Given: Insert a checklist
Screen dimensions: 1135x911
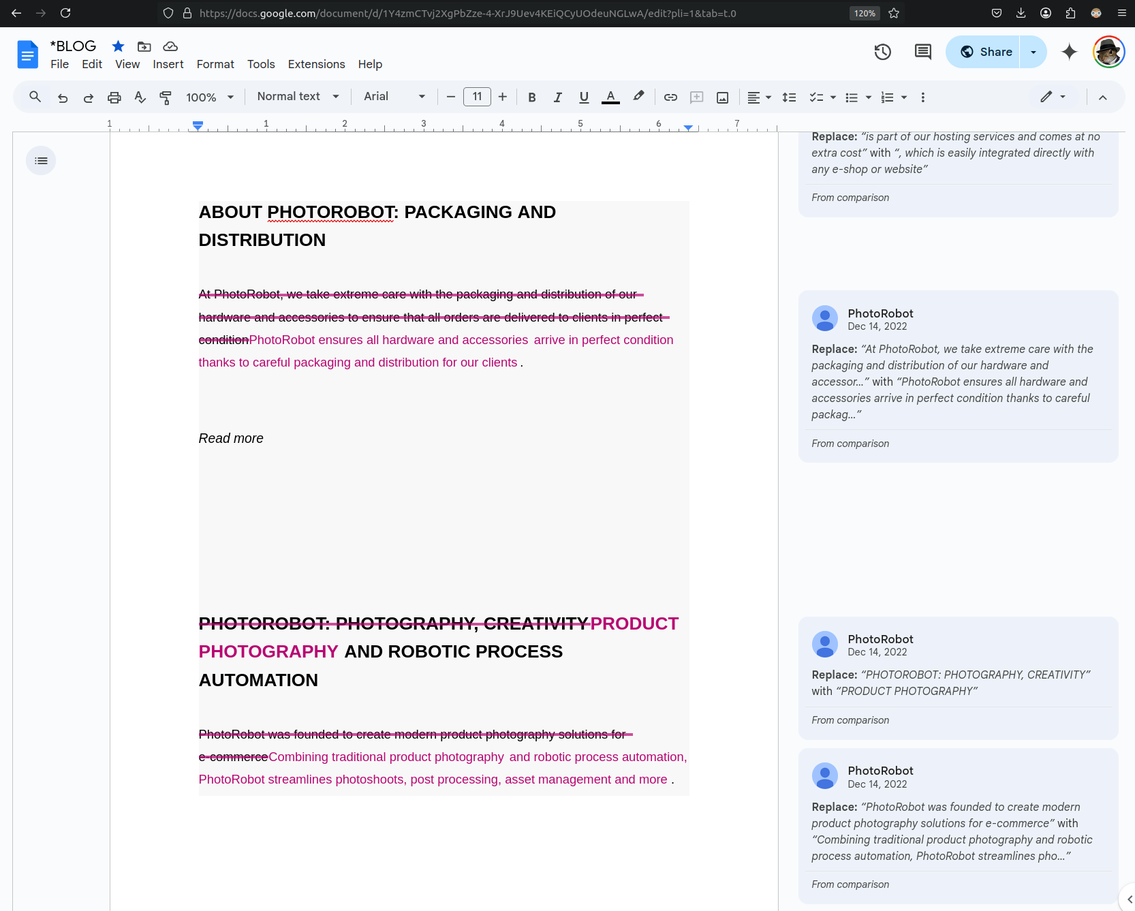Looking at the screenshot, I should click(816, 97).
